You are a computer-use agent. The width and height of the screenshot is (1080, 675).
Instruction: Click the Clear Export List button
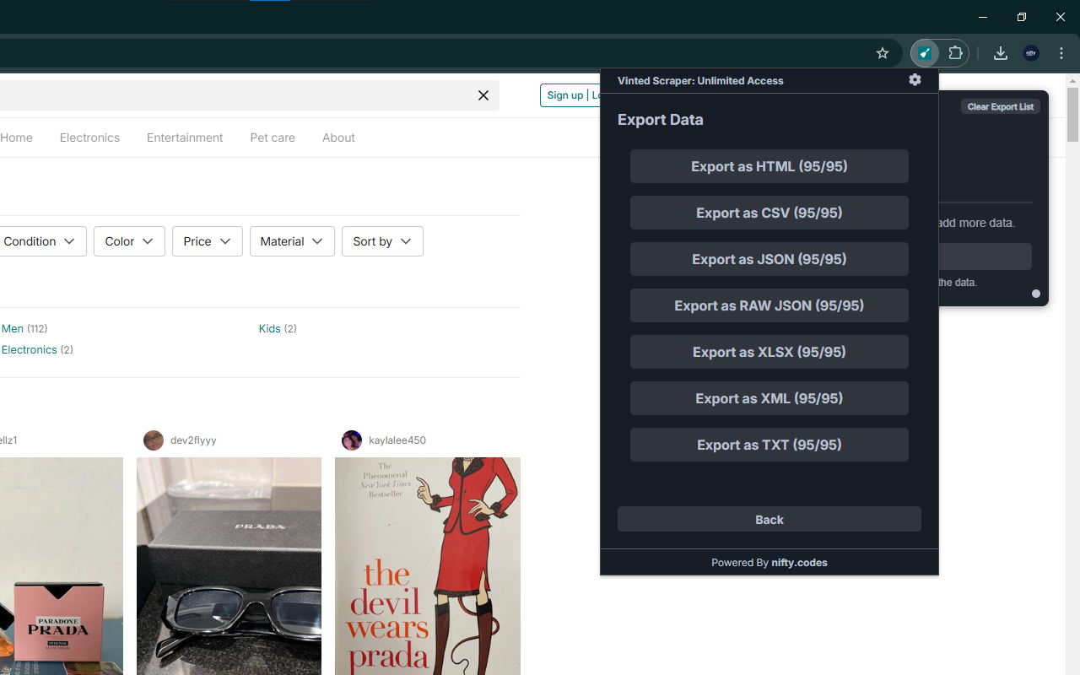pos(1001,106)
